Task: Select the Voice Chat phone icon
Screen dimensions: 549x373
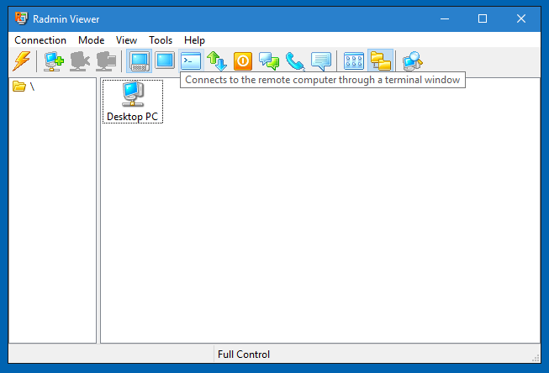Action: click(x=295, y=61)
